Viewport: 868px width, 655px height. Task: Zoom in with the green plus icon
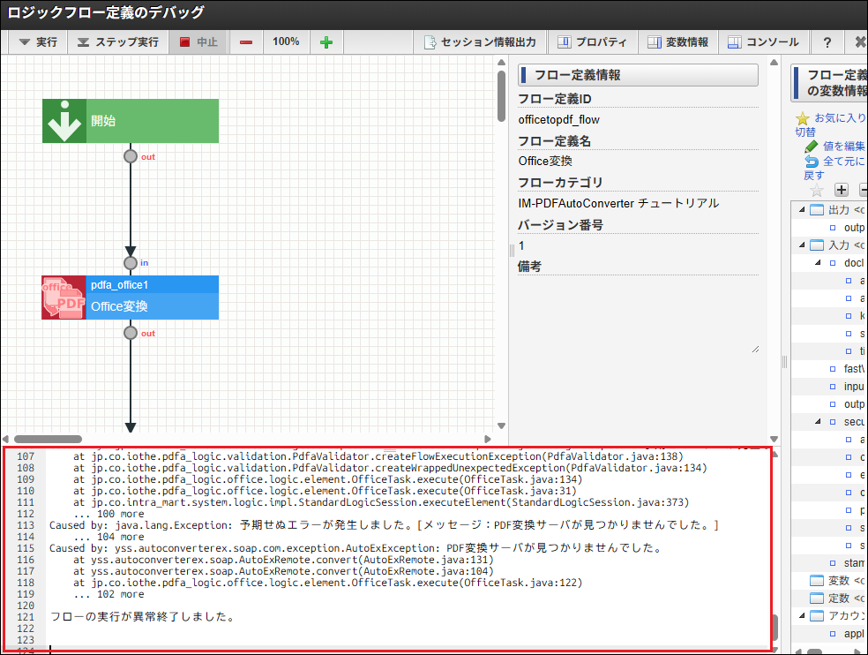click(326, 42)
